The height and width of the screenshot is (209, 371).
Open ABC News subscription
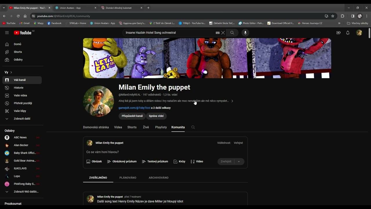point(22,138)
